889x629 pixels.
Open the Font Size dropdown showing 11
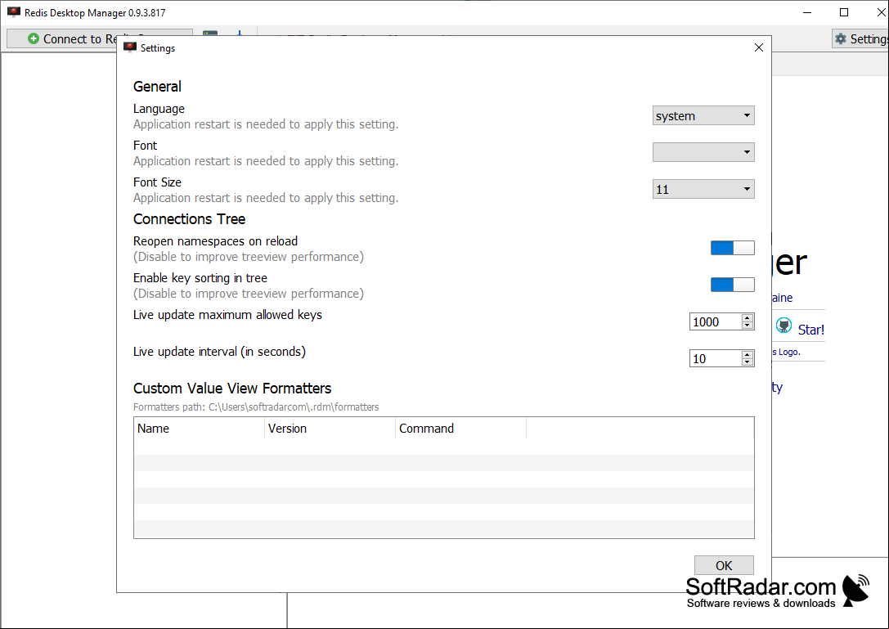point(703,189)
